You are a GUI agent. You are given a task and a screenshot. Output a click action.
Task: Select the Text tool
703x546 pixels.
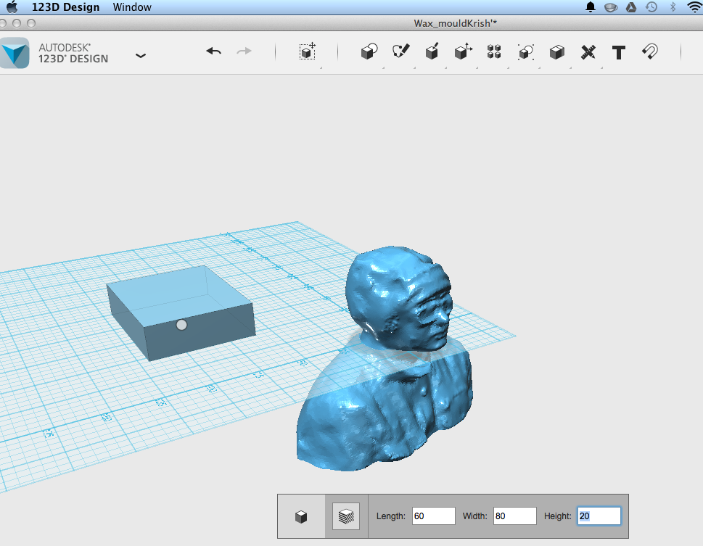[x=618, y=51]
